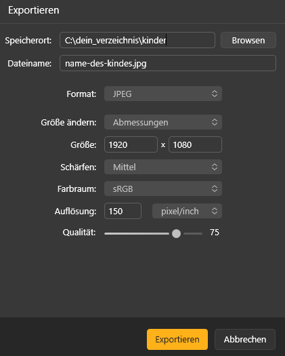Click the Qualität slider track right end
Screen dimensions: 285x356
[x=201, y=233]
